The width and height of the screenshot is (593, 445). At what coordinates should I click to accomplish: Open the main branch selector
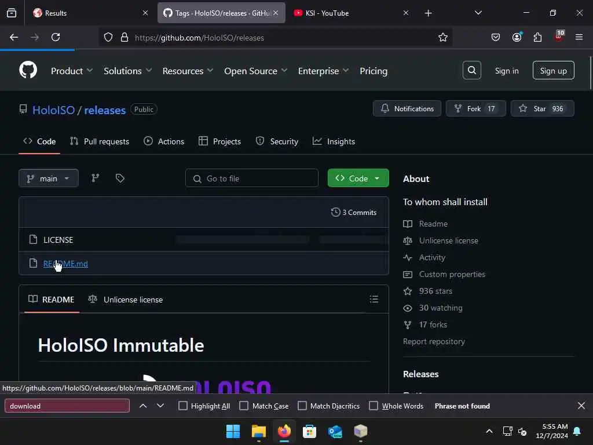click(x=49, y=178)
